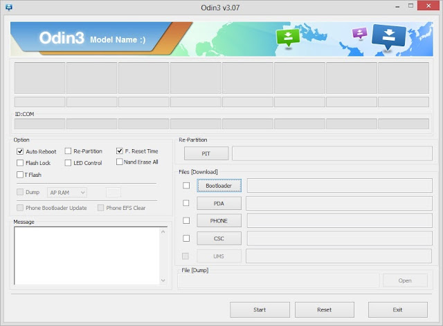Click inside the Message log box
443x326 pixels.
[87, 256]
